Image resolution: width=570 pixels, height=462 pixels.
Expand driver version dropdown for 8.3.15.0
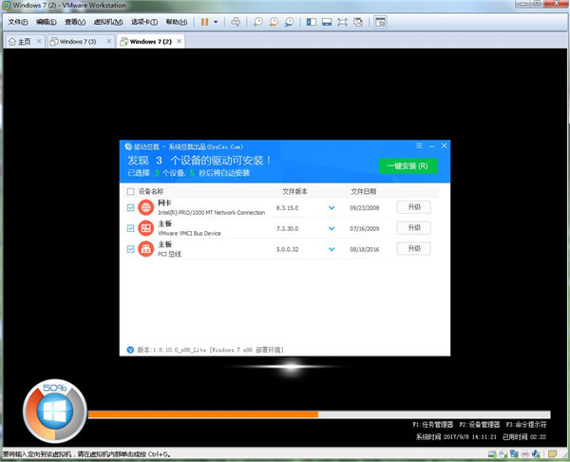pyautogui.click(x=332, y=208)
